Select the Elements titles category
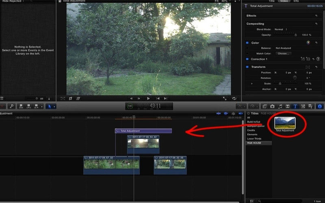The height and width of the screenshot is (203, 325). click(x=252, y=134)
